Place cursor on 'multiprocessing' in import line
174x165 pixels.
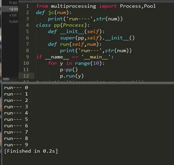point(73,6)
